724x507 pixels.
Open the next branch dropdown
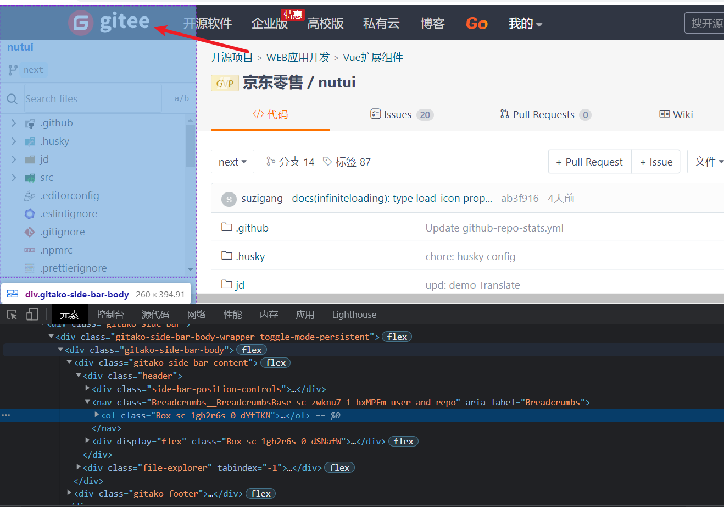[232, 162]
